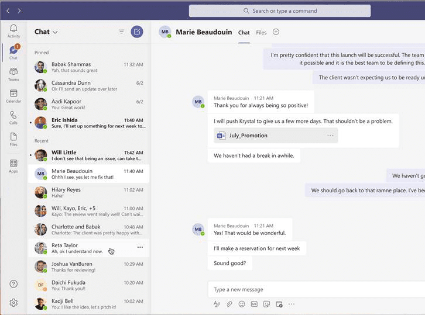This screenshot has width=425, height=315.
Task: Add a tab with the plus button
Action: tap(276, 32)
